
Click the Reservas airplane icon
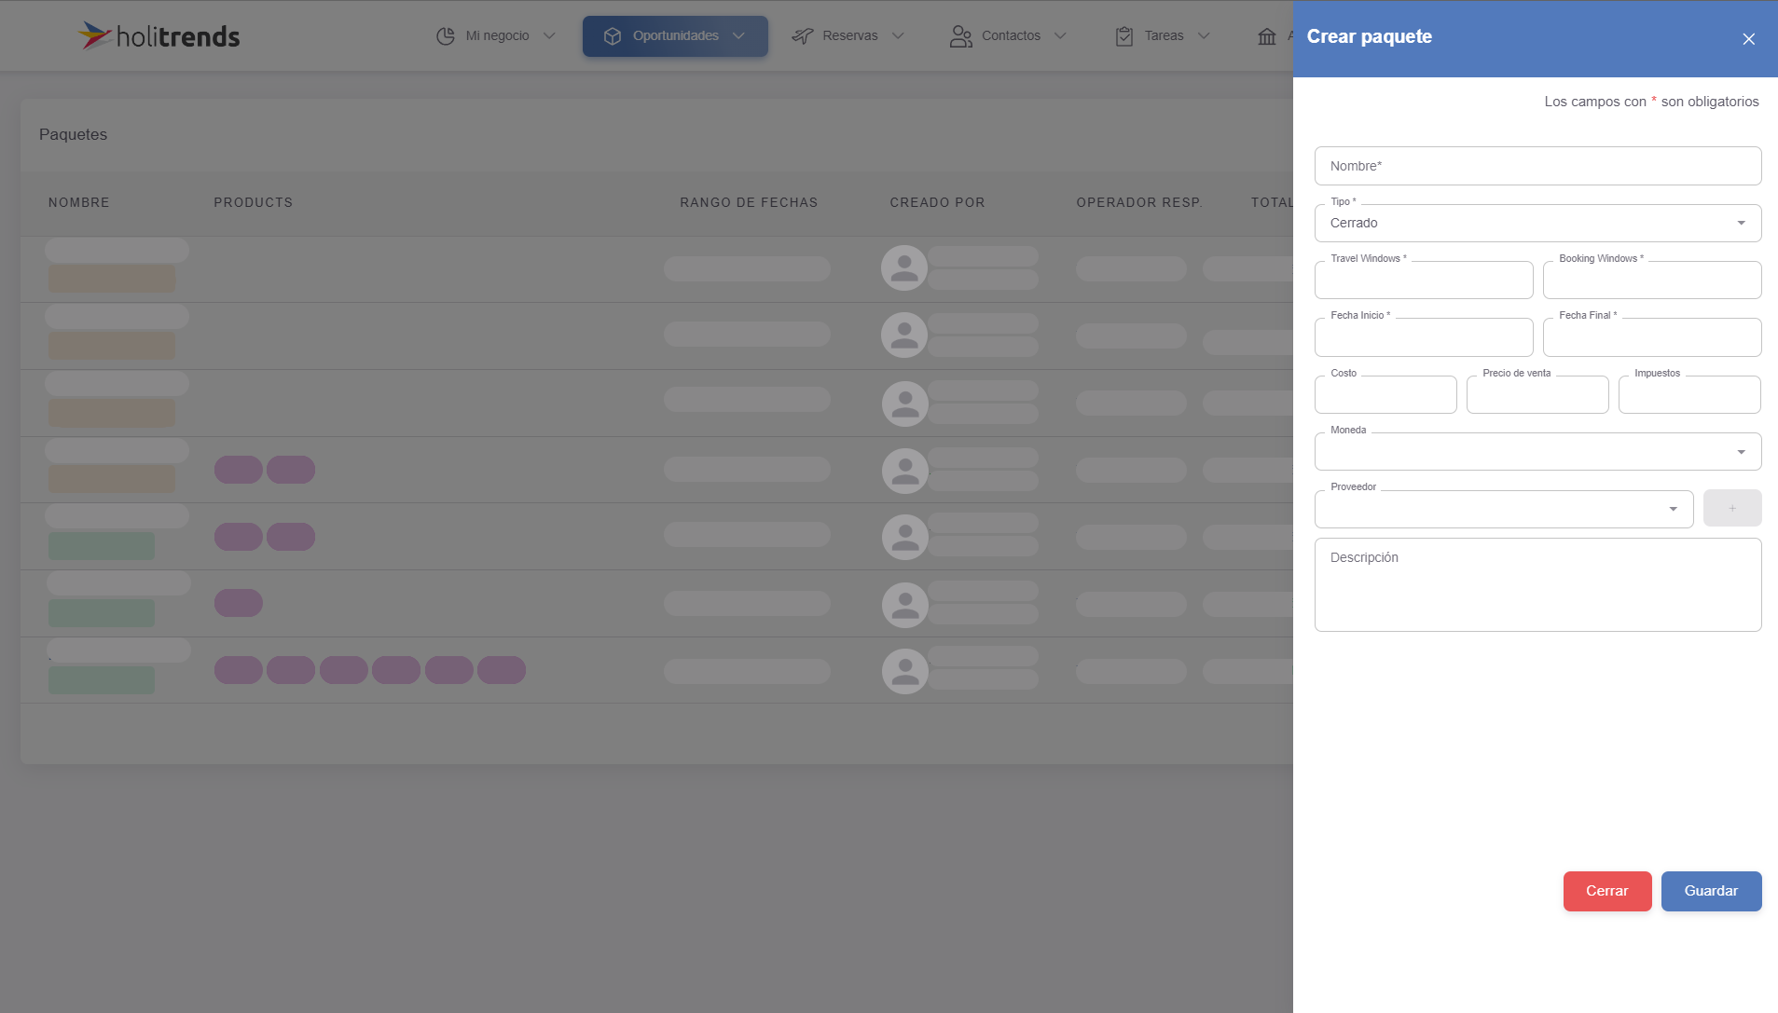pos(803,36)
